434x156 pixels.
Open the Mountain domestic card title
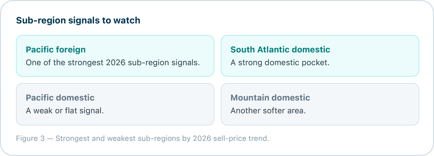point(270,98)
